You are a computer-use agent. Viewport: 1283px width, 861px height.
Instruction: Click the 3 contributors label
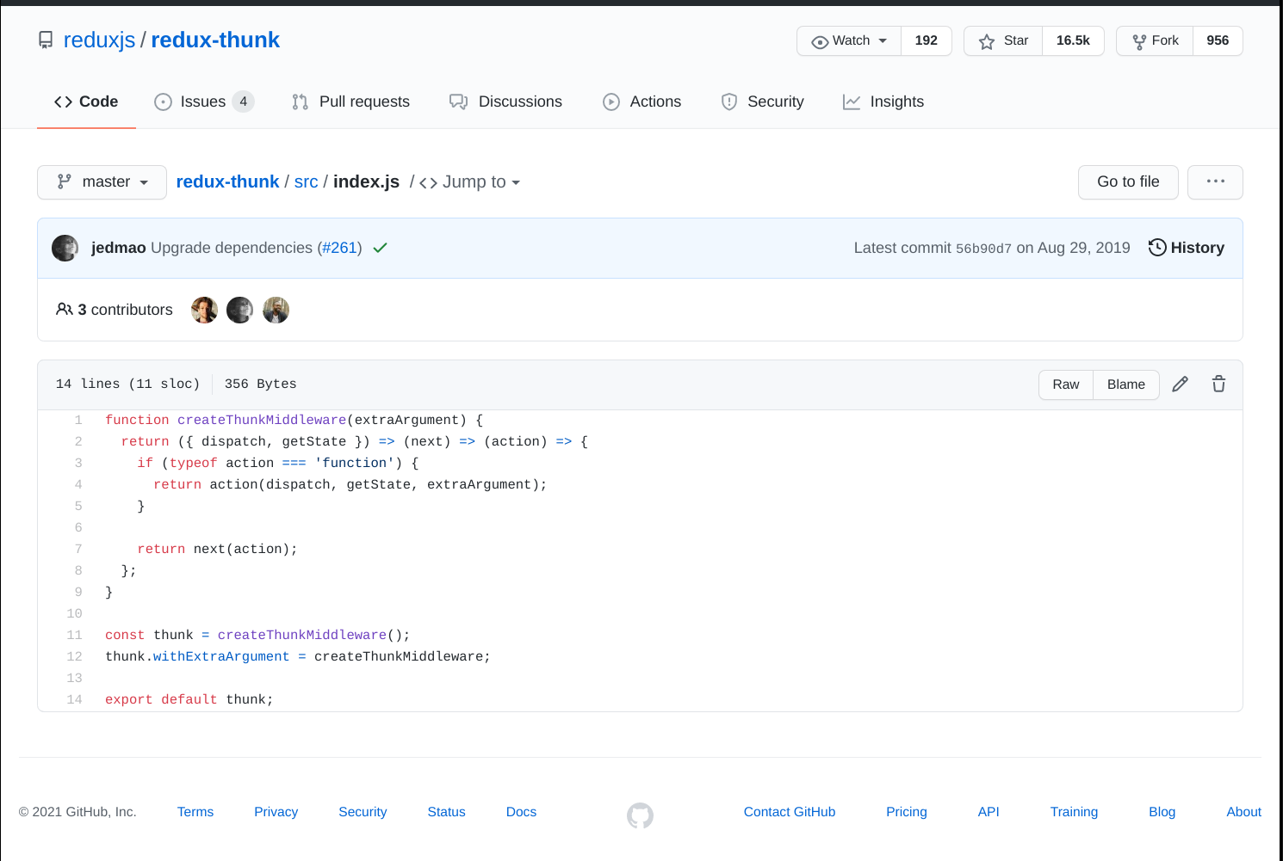point(125,310)
